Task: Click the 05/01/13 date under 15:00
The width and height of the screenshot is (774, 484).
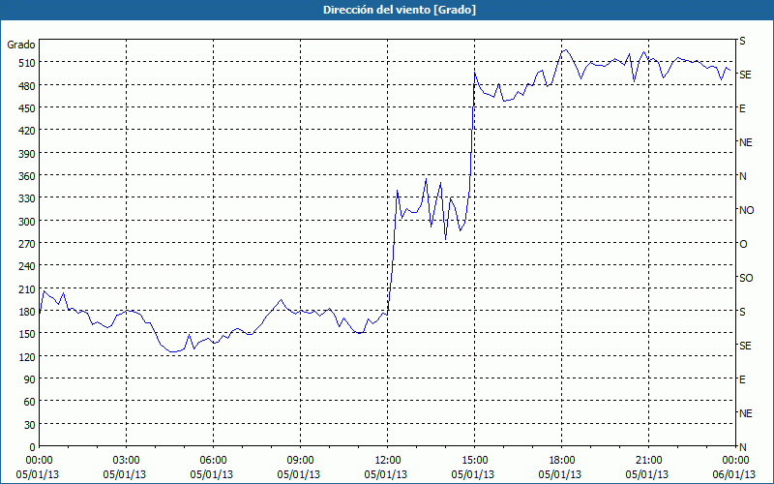Action: tap(473, 474)
